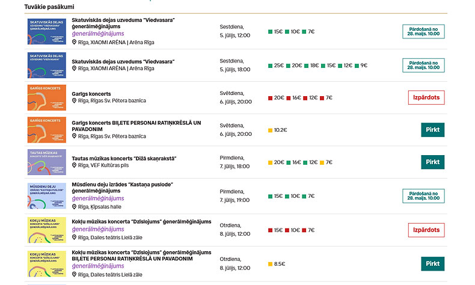Click sale-date button in 12:00 Viedvasara row
Screen dimensions: 475x285
click(423, 32)
